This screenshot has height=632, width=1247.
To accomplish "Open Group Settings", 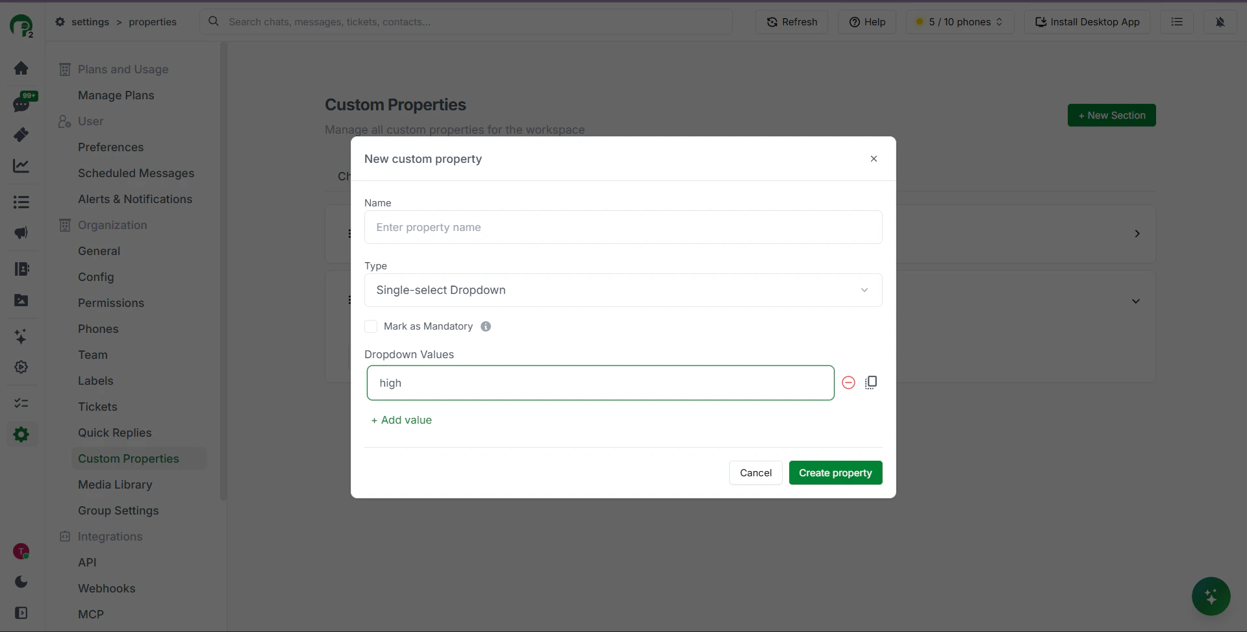I will pyautogui.click(x=118, y=511).
